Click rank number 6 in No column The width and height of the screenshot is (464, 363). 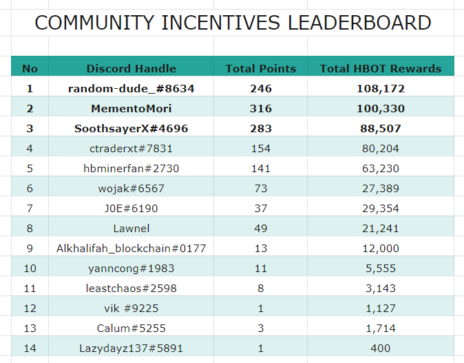pos(30,188)
